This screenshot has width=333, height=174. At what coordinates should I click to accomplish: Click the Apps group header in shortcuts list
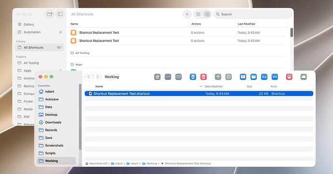click(x=76, y=65)
